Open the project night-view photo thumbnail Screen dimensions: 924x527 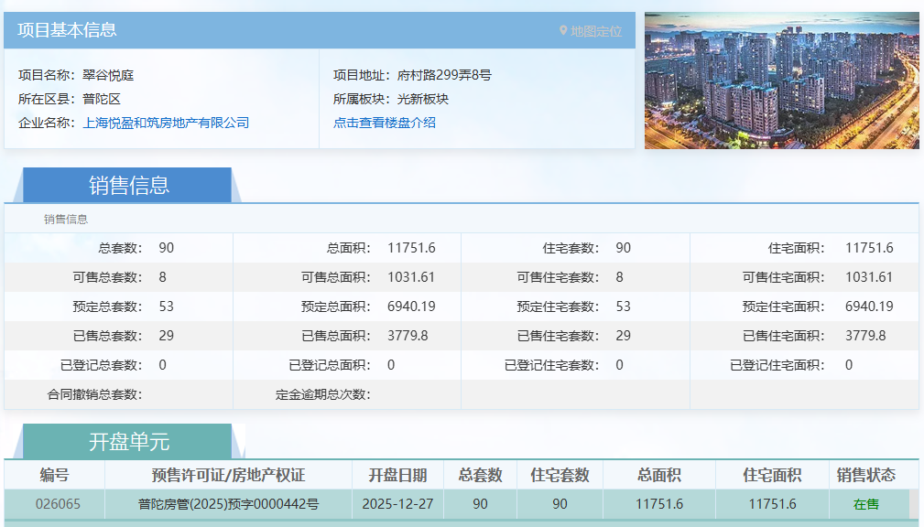click(x=781, y=81)
